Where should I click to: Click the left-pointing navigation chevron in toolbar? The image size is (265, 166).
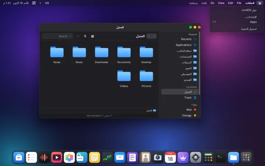(x=149, y=36)
